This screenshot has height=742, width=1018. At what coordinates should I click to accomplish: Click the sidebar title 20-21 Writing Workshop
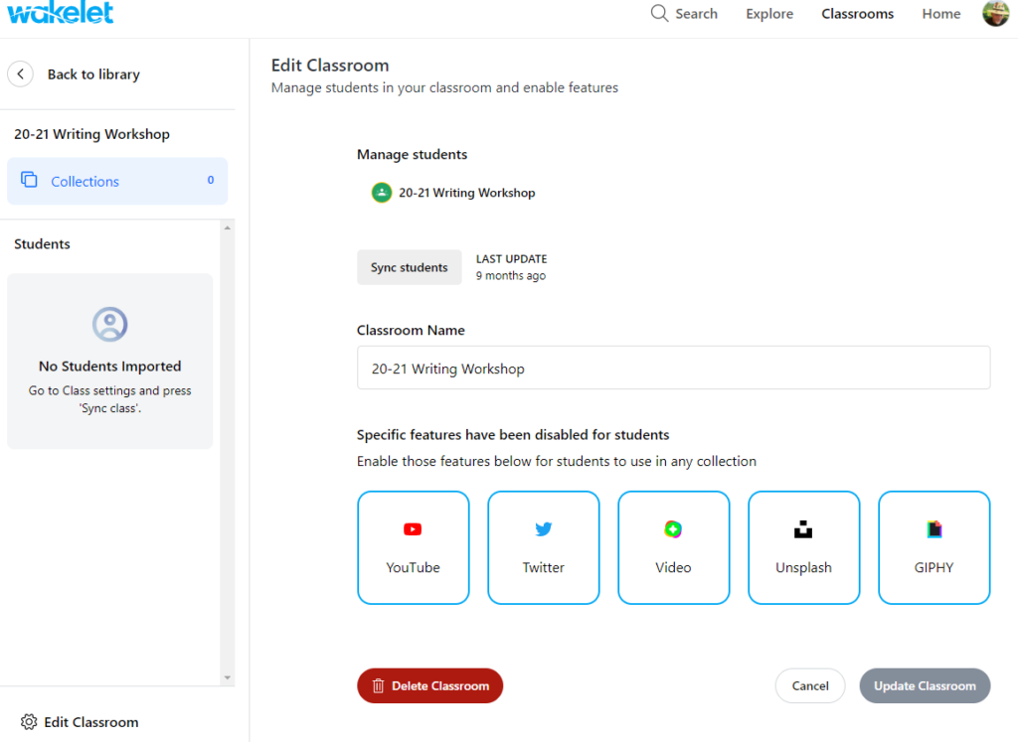click(92, 134)
